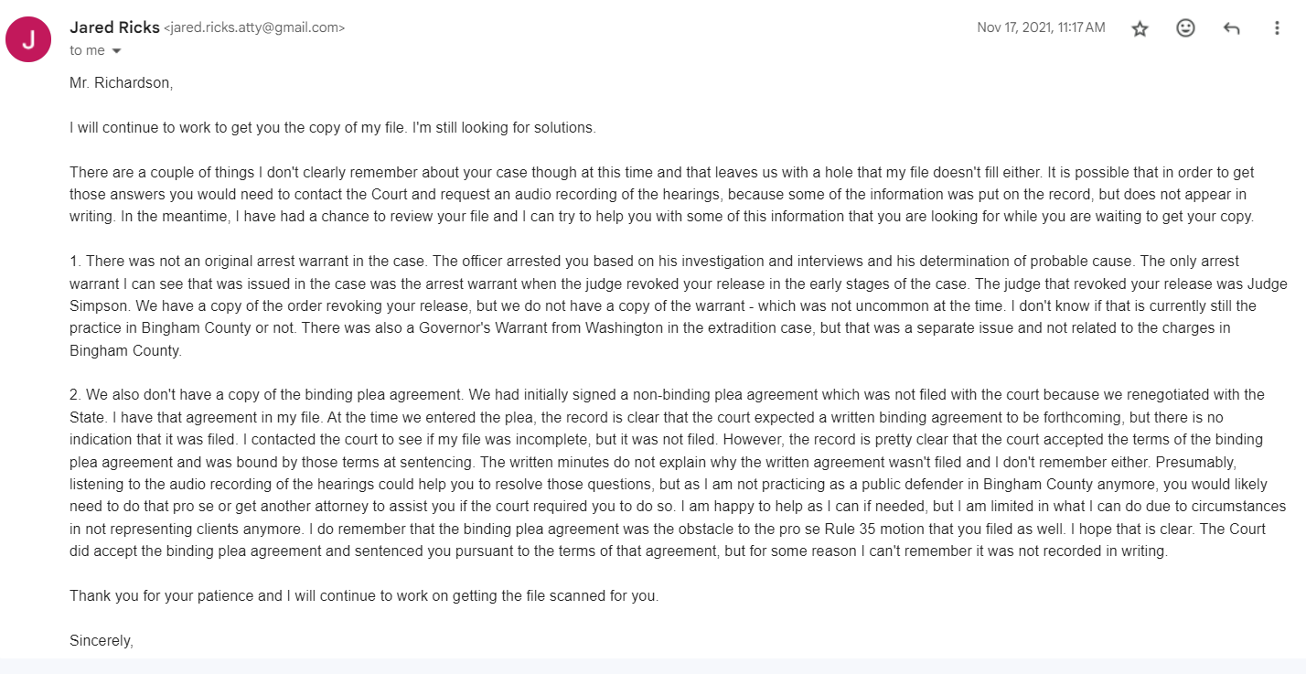Viewport: 1306px width, 674px height.
Task: Click the closing word 'Sincerely,'
Action: tap(102, 641)
